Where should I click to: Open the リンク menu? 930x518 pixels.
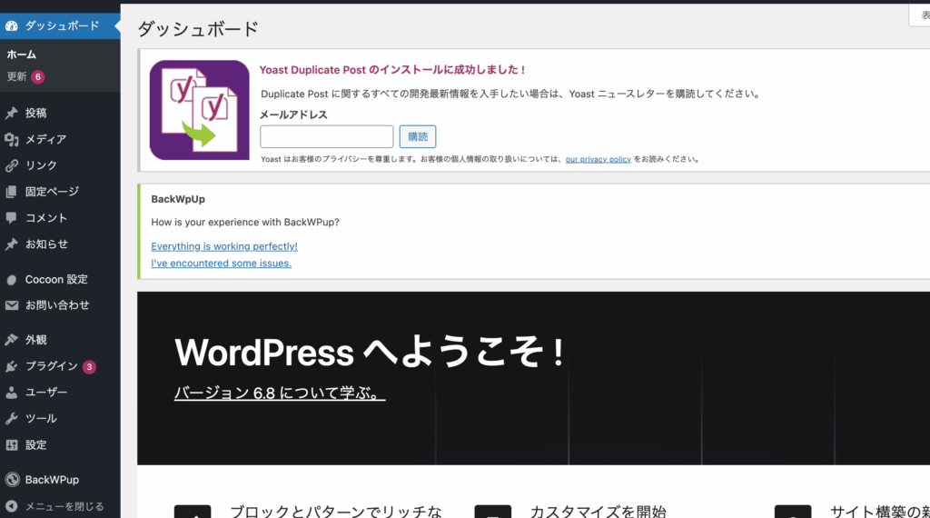pos(60,165)
